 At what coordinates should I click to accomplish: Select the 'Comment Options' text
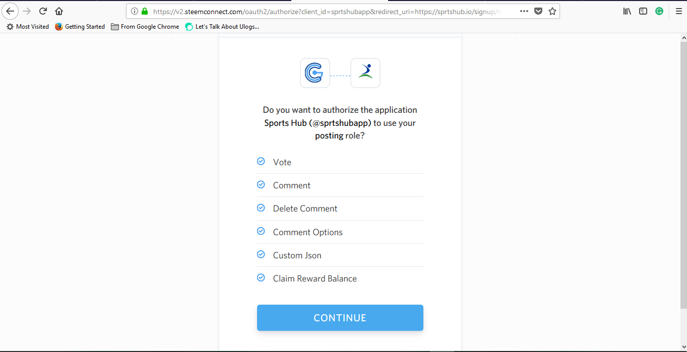point(308,232)
